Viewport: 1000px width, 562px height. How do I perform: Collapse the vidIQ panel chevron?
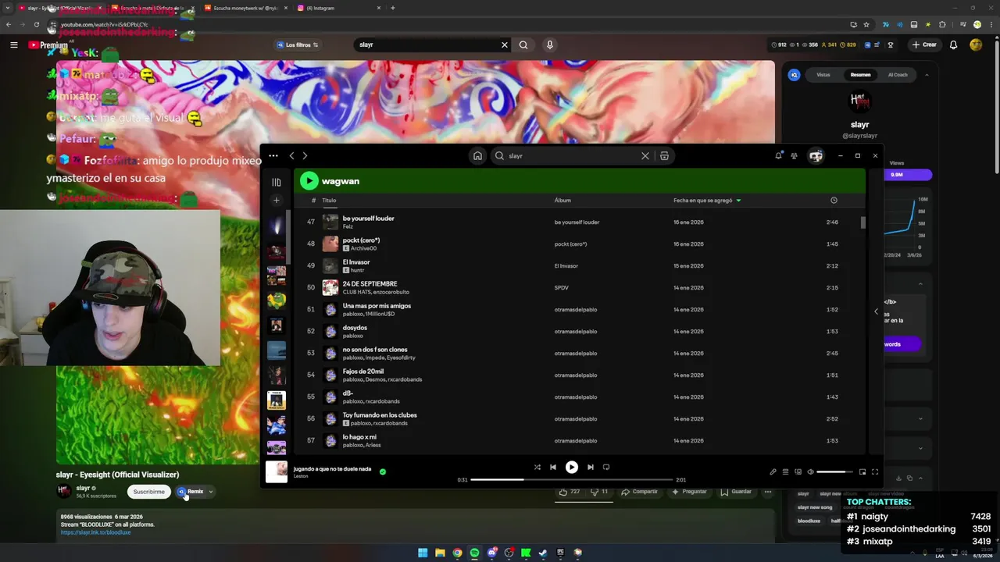pos(927,75)
